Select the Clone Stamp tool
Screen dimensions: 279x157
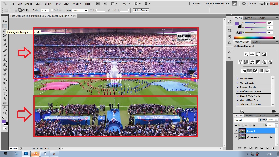5,60
